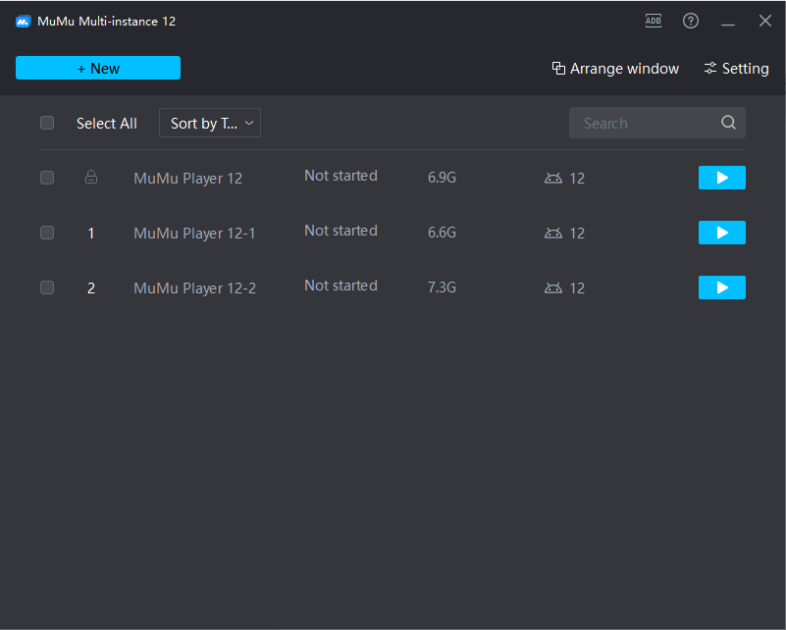Open Arrange window

(615, 68)
